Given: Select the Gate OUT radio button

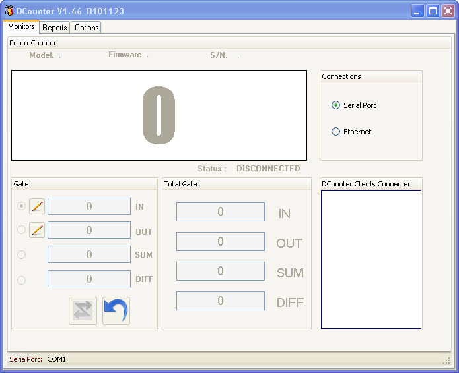Looking at the screenshot, I should [21, 230].
